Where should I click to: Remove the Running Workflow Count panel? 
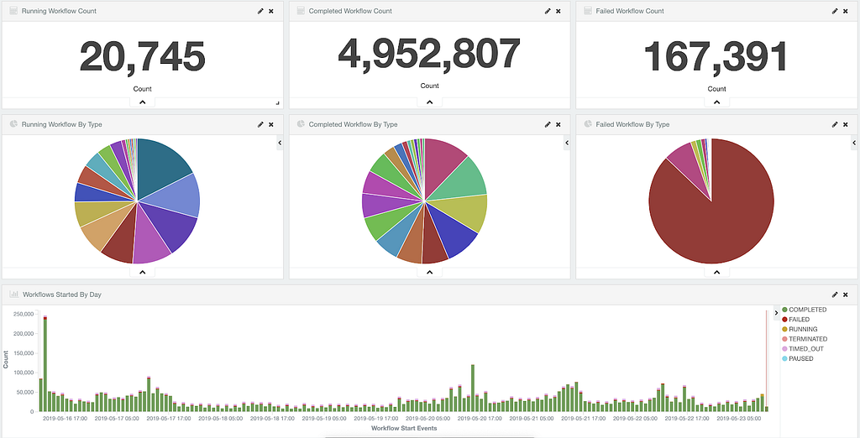pyautogui.click(x=271, y=11)
